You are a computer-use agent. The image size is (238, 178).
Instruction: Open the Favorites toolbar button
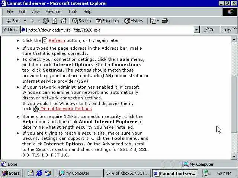click(x=107, y=21)
